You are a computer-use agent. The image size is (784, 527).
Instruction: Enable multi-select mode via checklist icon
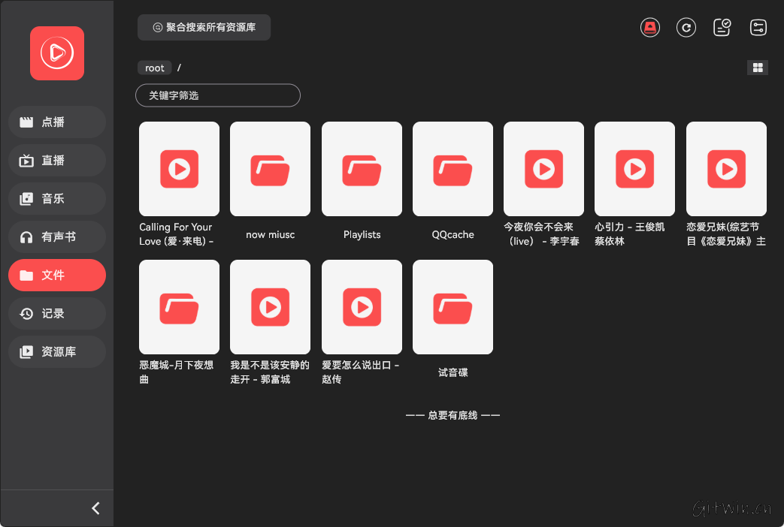click(x=722, y=27)
